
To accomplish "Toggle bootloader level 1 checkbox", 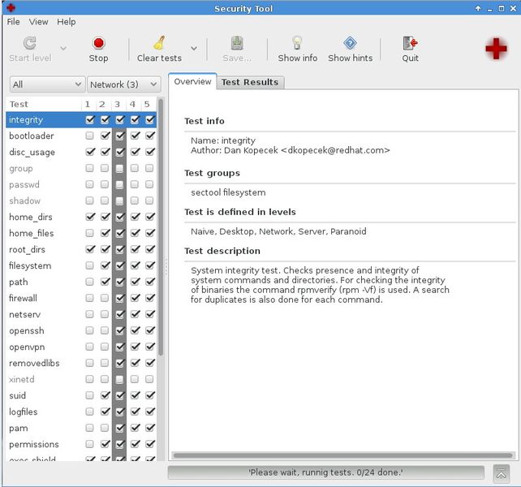I will 89,136.
